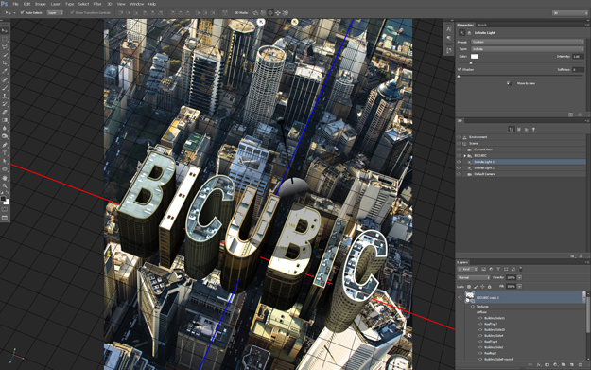Screen dimensions: 591x370
Task: Click Move to view button
Action: 521,83
